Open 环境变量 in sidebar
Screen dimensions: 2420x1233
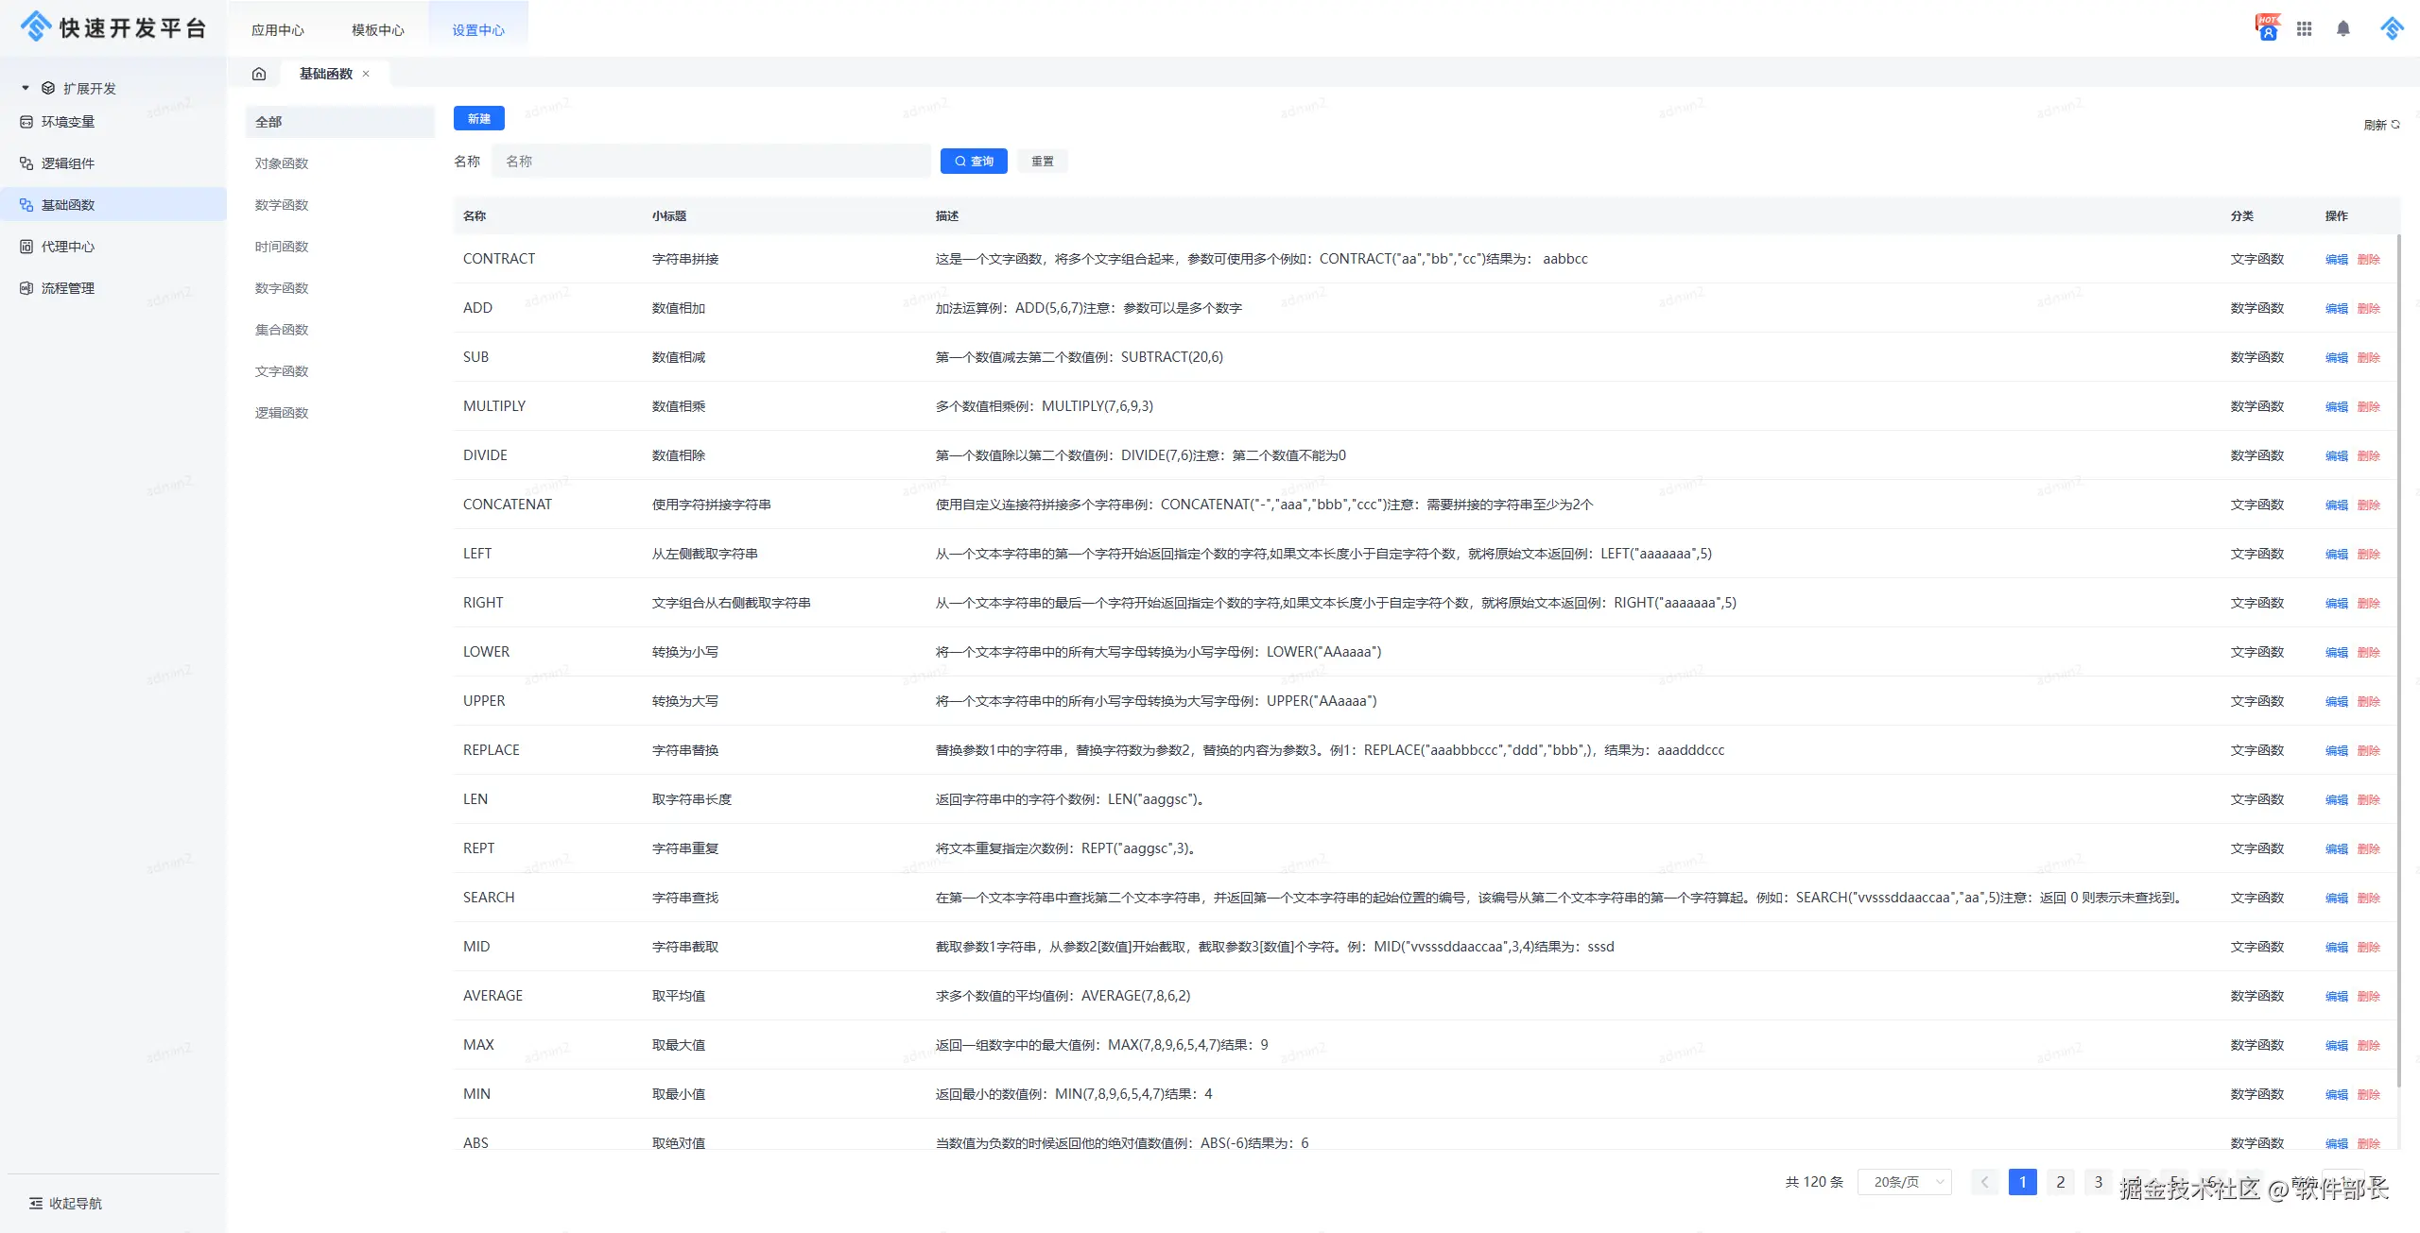(x=67, y=122)
